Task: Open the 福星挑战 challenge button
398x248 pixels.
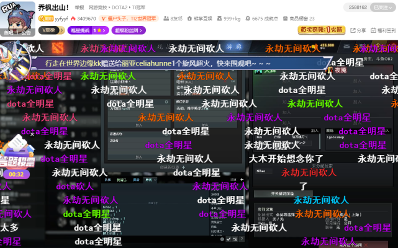Action: point(88,30)
